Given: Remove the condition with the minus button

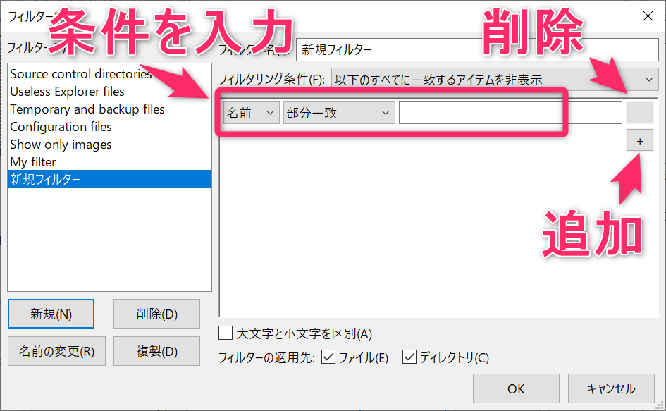Looking at the screenshot, I should [x=640, y=113].
